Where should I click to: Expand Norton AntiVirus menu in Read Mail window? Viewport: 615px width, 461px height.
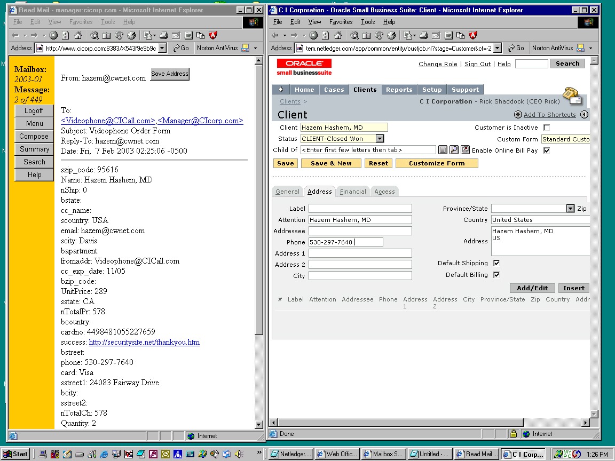(x=255, y=48)
